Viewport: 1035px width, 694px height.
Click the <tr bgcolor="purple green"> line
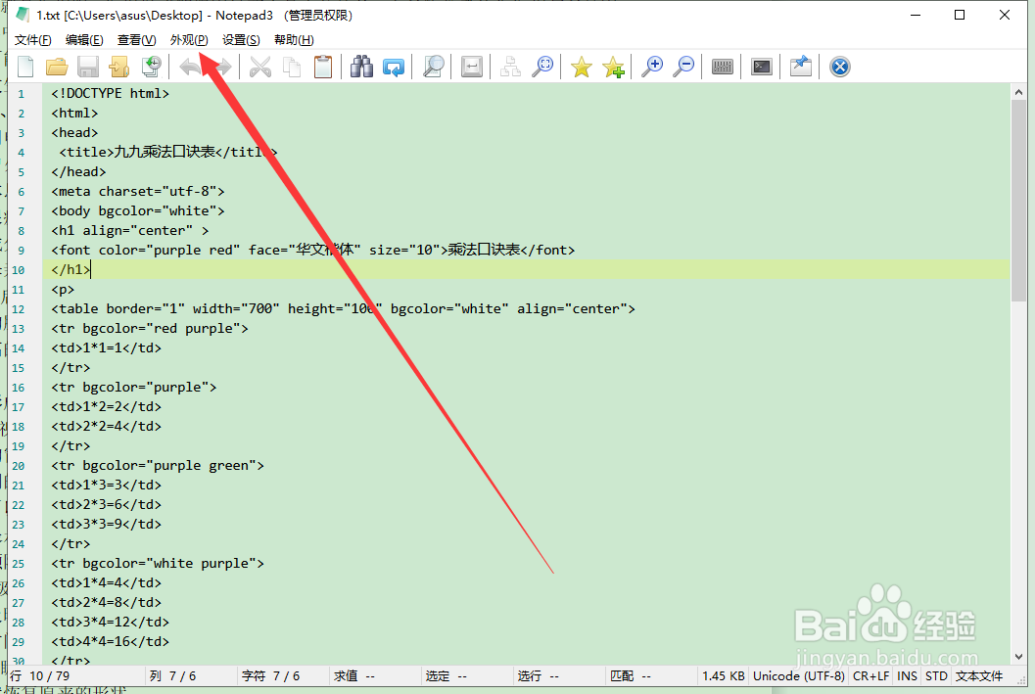(x=158, y=466)
